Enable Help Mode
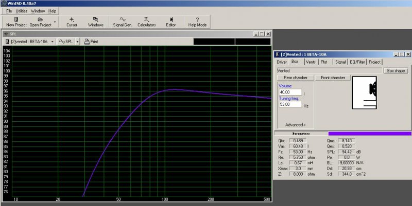Image resolution: width=412 pixels, height=206 pixels. pyautogui.click(x=197, y=22)
